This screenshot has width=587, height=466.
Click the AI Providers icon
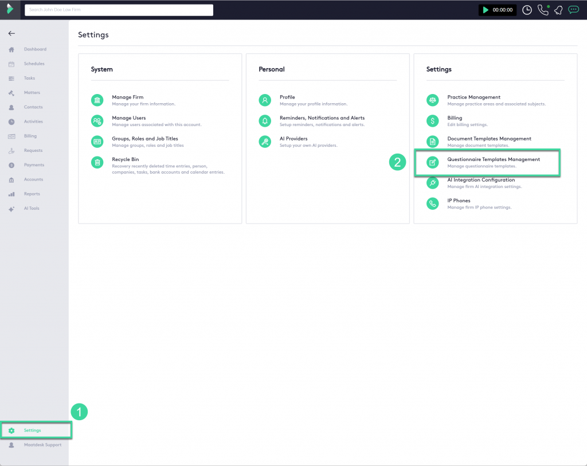[265, 142]
